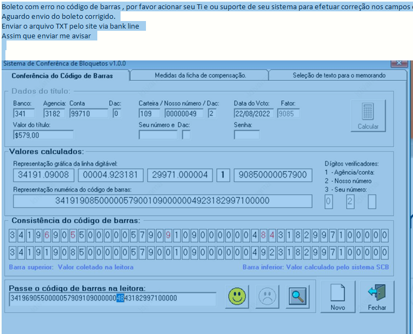Select the Conferência do Código de Barras tab
The height and width of the screenshot is (334, 413).
62,76
